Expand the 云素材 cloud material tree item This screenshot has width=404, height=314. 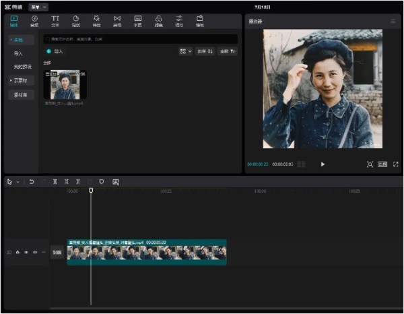tap(21, 80)
